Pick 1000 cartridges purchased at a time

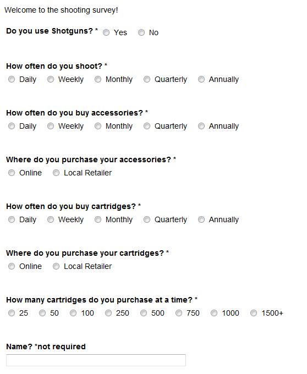214,313
